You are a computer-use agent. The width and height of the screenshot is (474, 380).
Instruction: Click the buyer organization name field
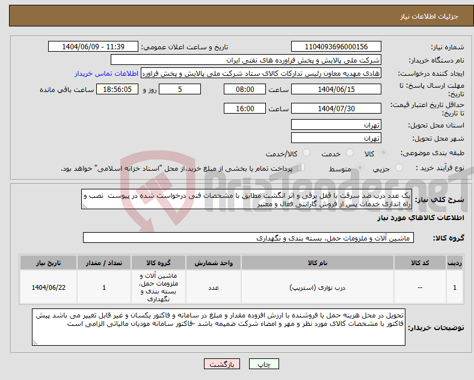[x=246, y=60]
